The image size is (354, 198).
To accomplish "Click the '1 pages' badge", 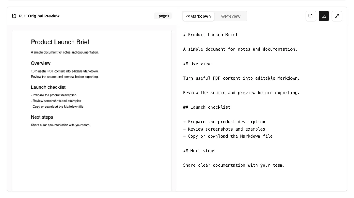I will pyautogui.click(x=163, y=16).
